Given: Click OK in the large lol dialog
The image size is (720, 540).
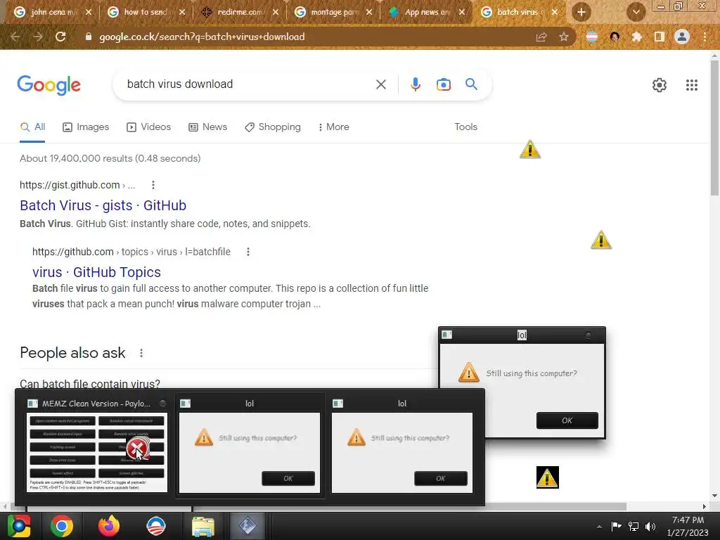Looking at the screenshot, I should tap(567, 420).
